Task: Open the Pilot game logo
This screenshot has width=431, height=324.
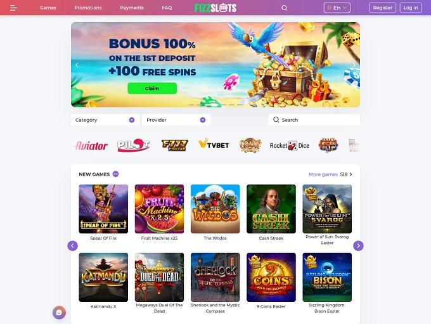Action: (134, 145)
